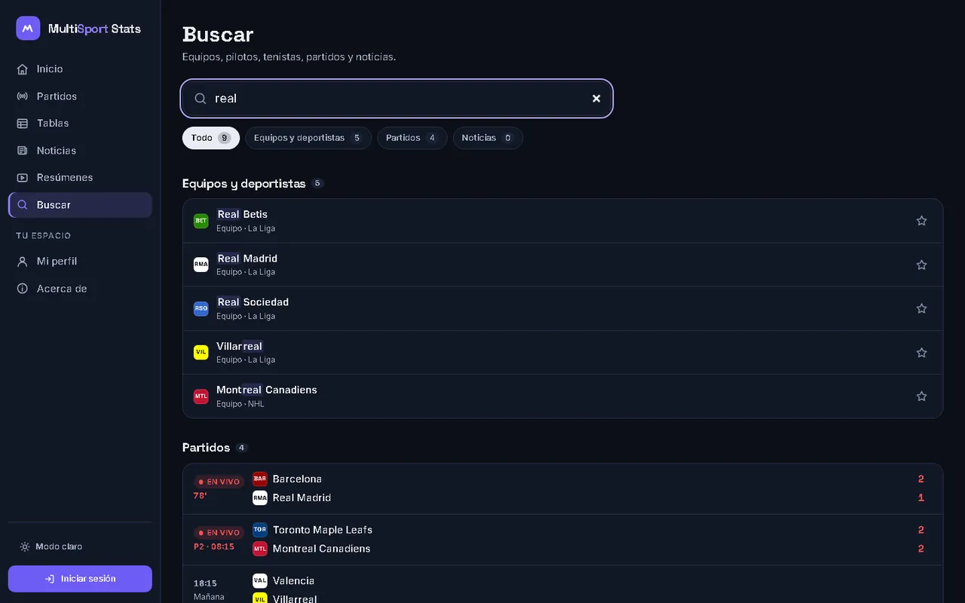Show only Partidos results tab
The width and height of the screenshot is (965, 603).
412,138
